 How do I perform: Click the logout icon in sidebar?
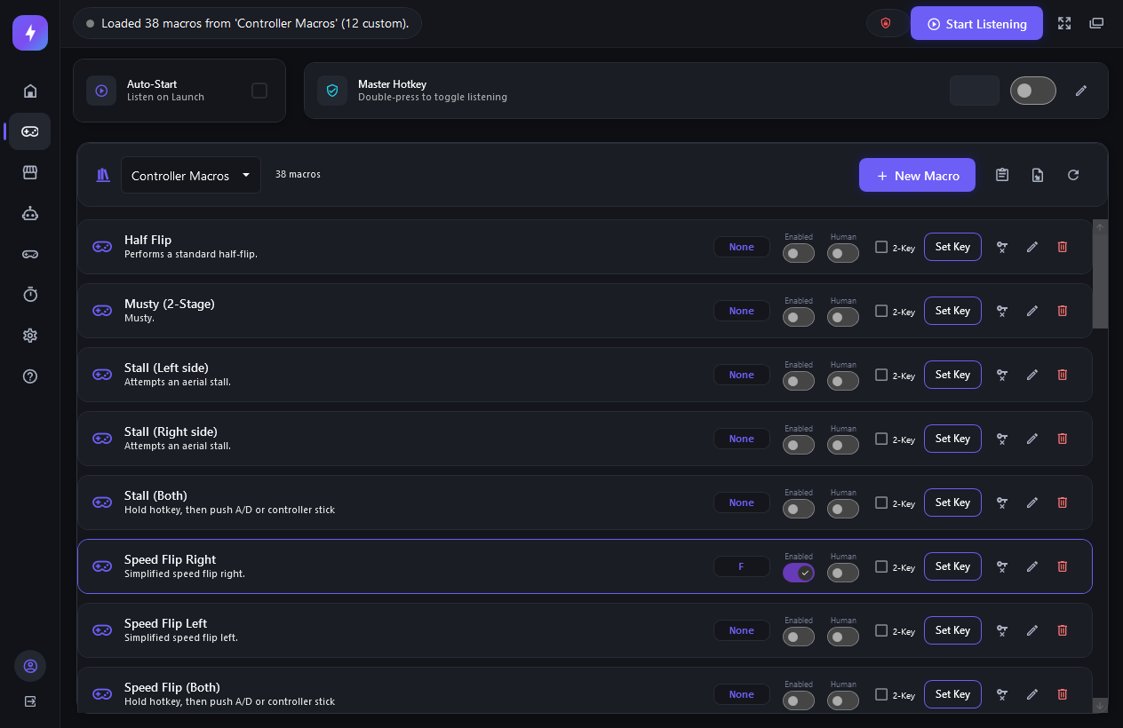point(30,701)
